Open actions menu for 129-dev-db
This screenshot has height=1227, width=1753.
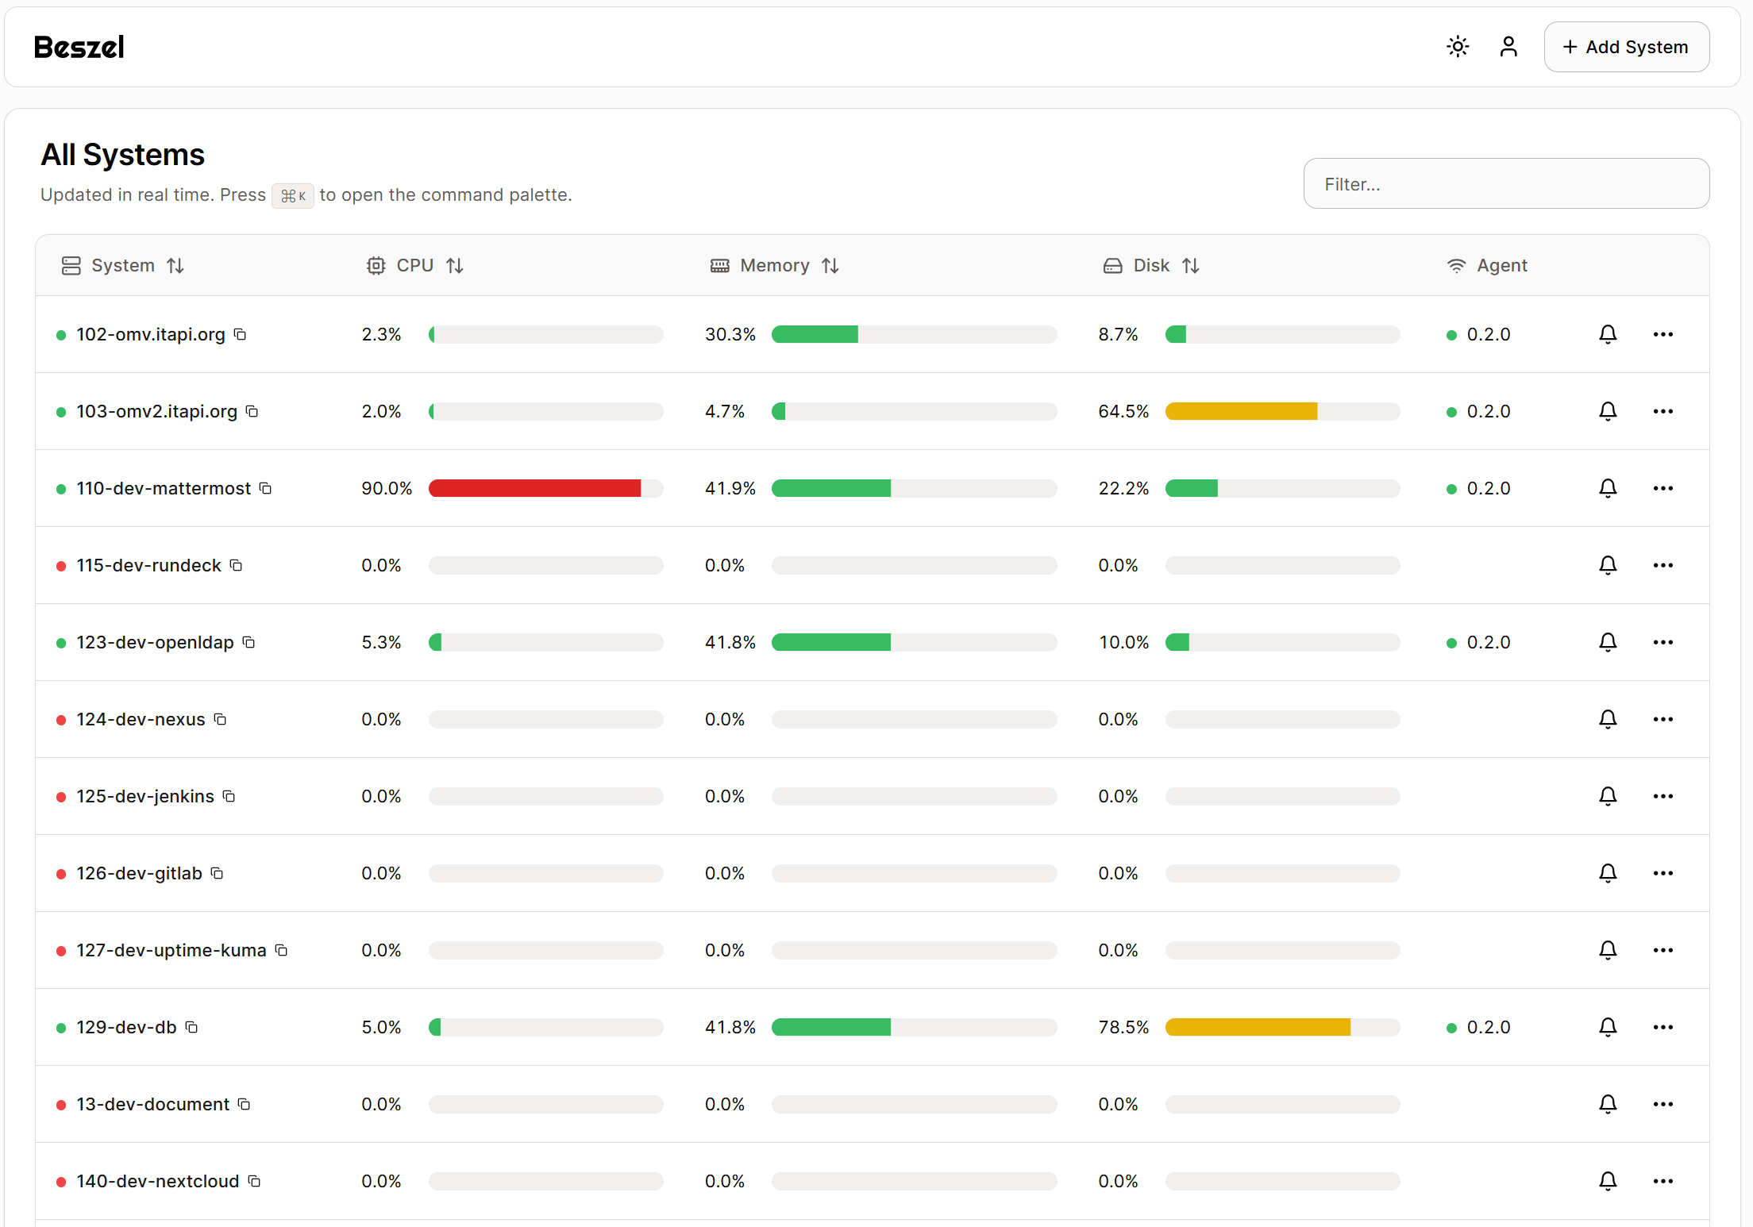pos(1663,1027)
